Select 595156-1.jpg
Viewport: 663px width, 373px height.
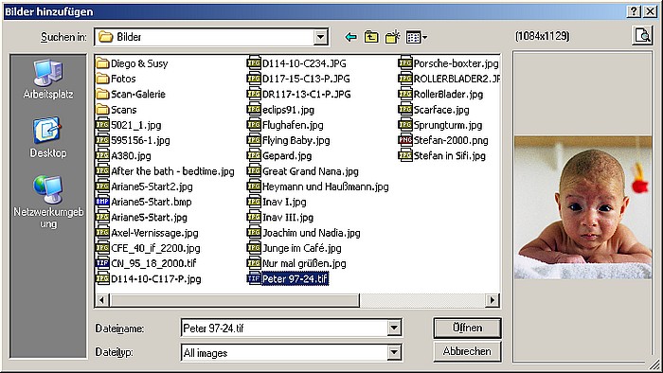[134, 140]
